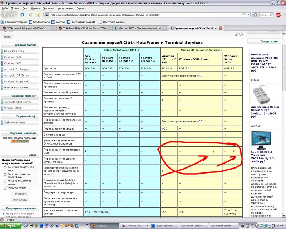
Task: Click the back navigation arrow
Action: [x=5, y=15]
